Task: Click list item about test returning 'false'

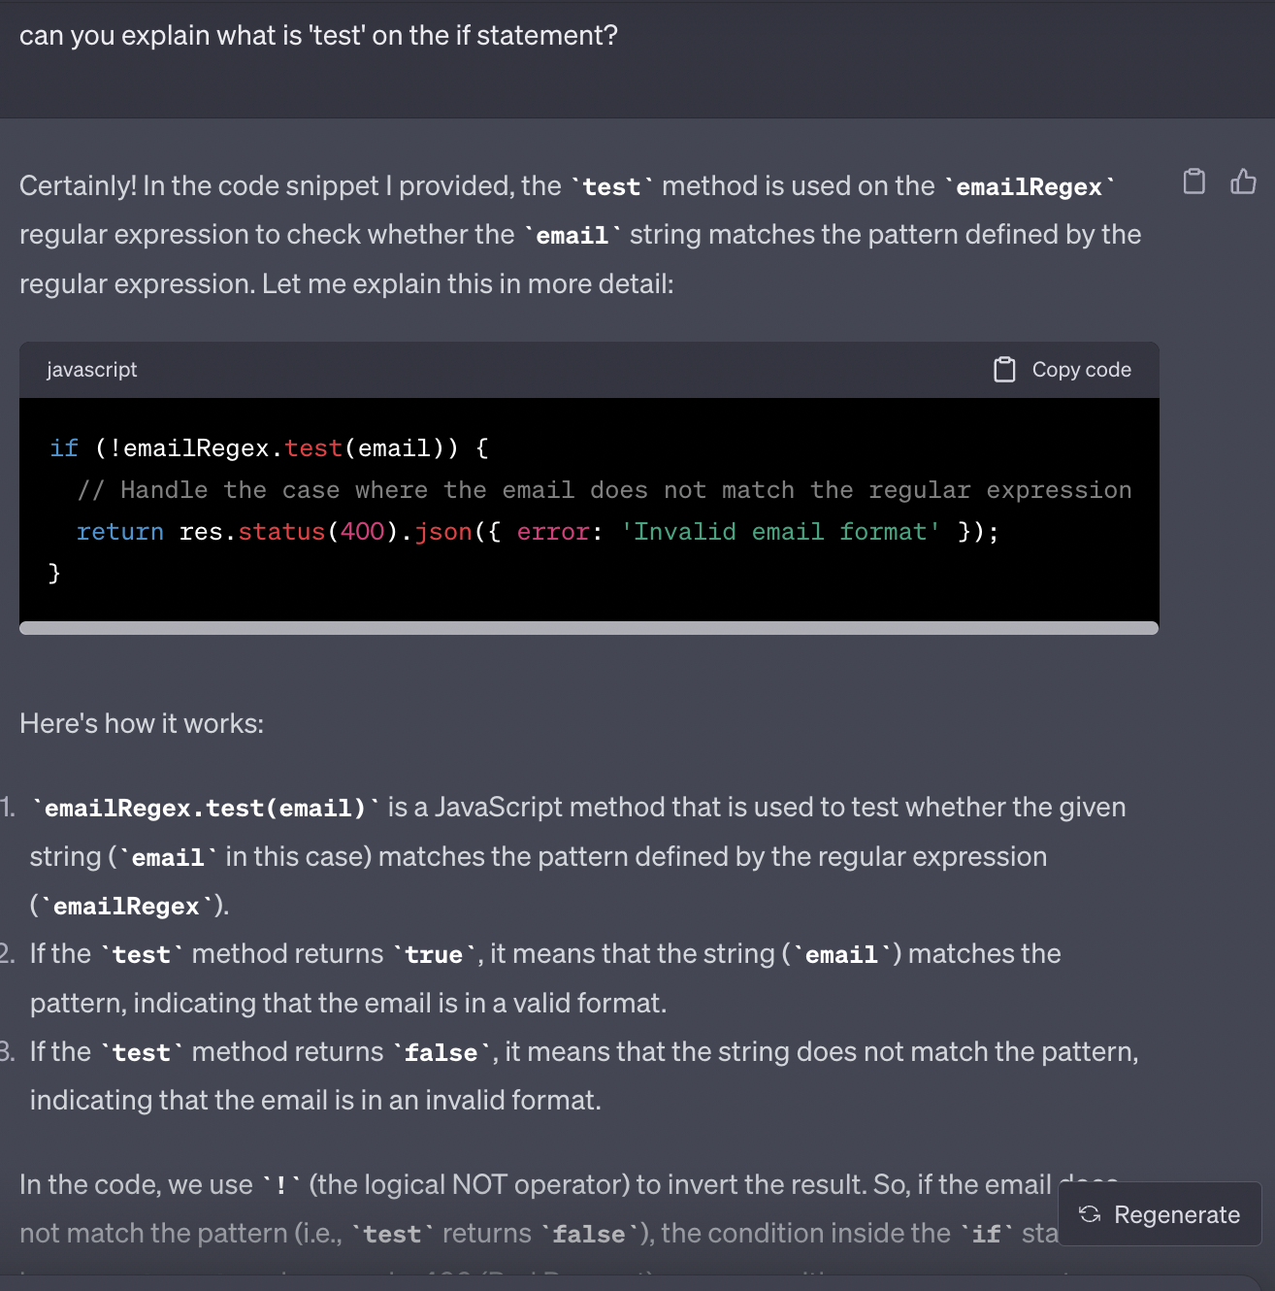Action: coord(584,1076)
